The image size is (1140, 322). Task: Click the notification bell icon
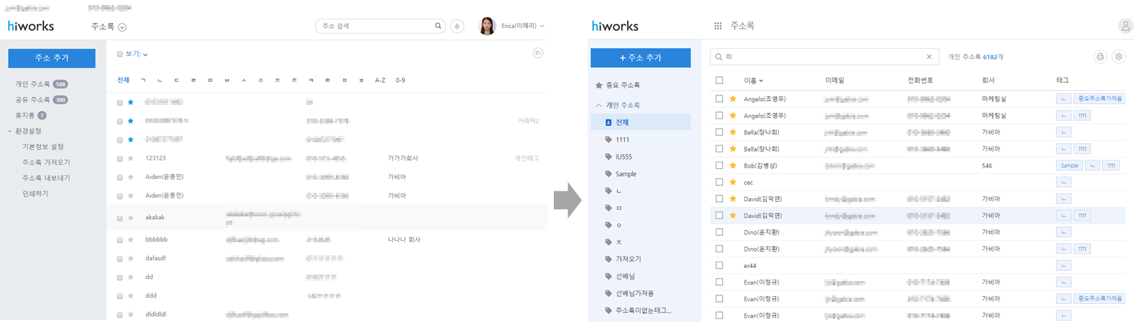click(x=457, y=26)
